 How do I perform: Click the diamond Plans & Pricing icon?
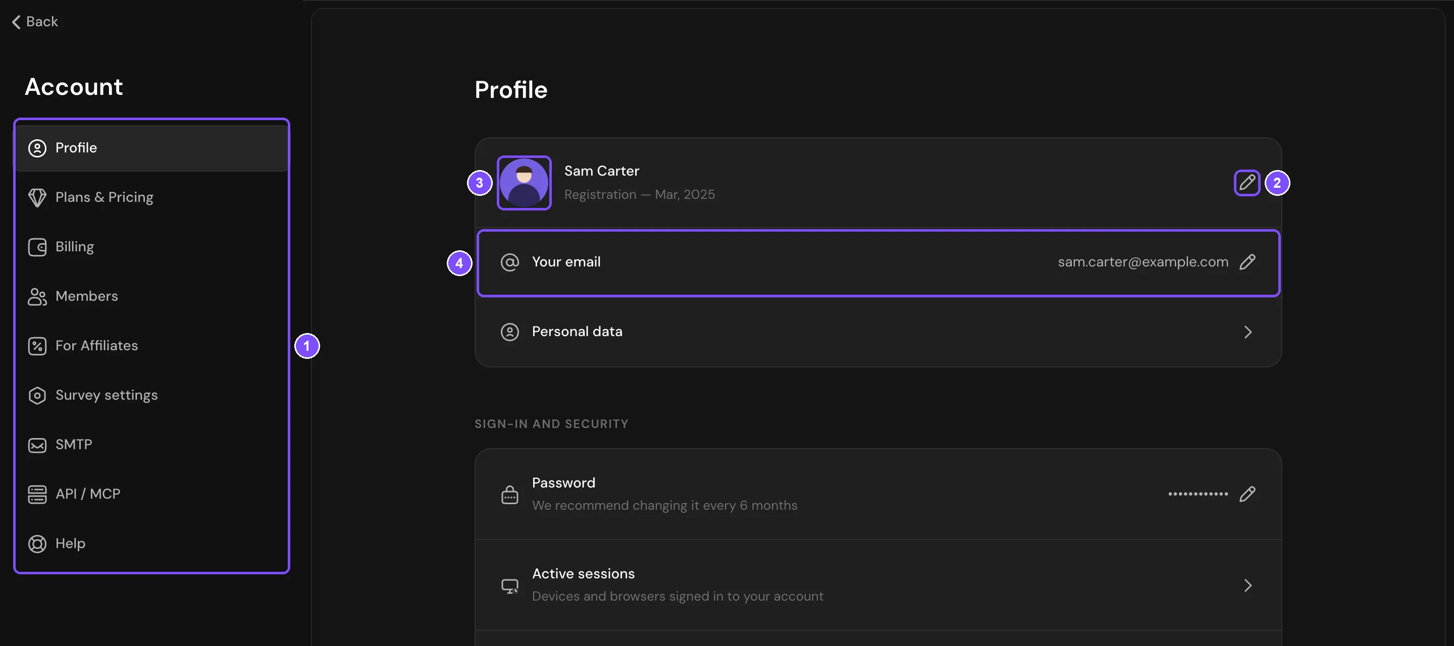[x=37, y=197]
